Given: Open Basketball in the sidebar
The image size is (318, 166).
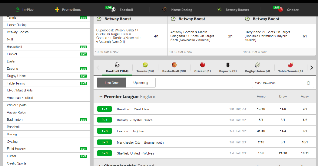Looking at the screenshot, I should point(46,47).
